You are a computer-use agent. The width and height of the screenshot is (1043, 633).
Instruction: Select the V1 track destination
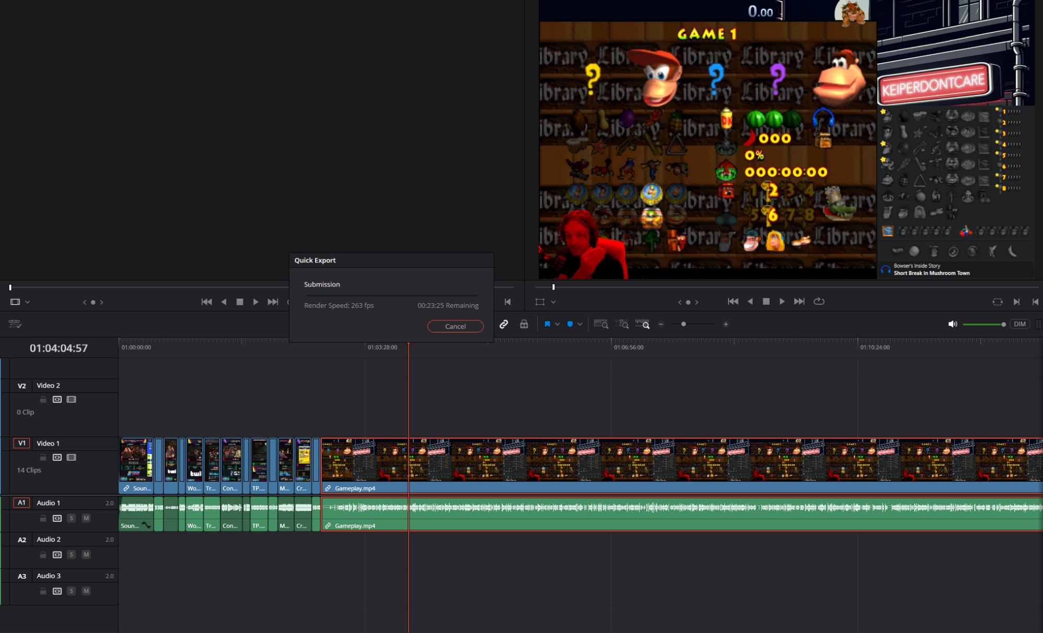coord(21,443)
